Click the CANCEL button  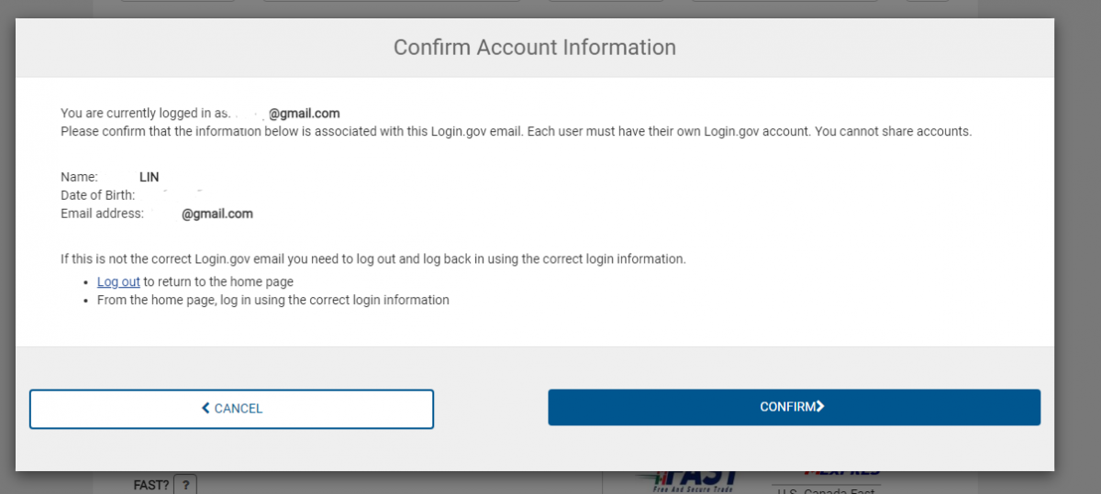click(x=231, y=409)
